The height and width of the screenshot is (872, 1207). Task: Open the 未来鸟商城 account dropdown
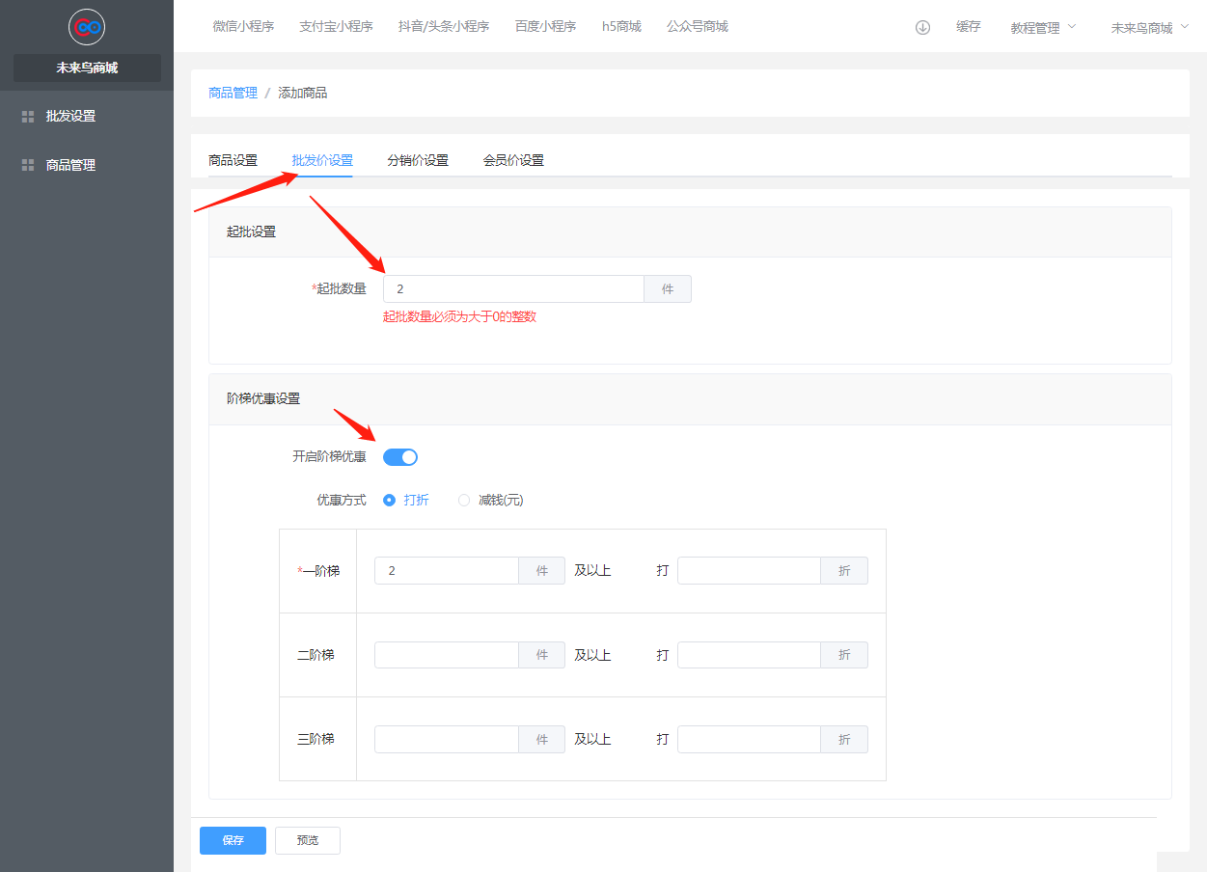[x=1149, y=28]
